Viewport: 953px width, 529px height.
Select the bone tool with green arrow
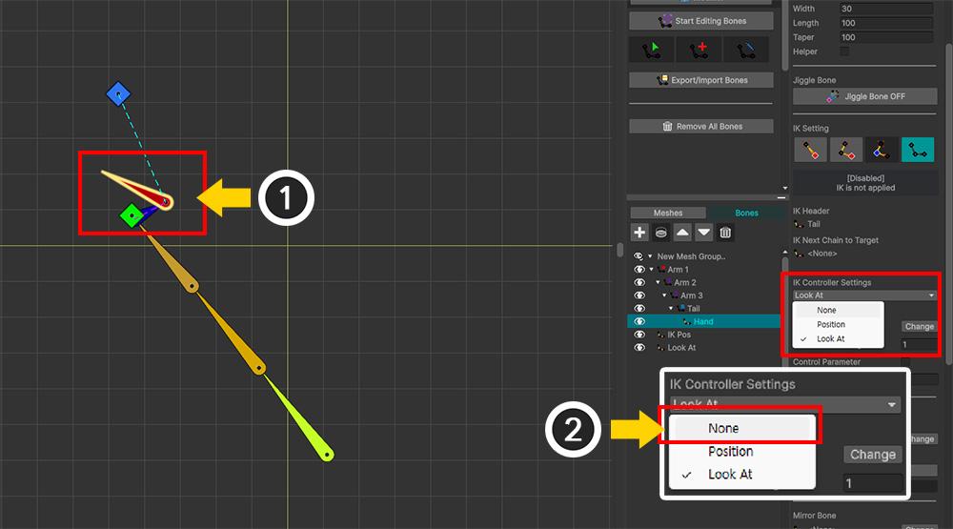[653, 50]
